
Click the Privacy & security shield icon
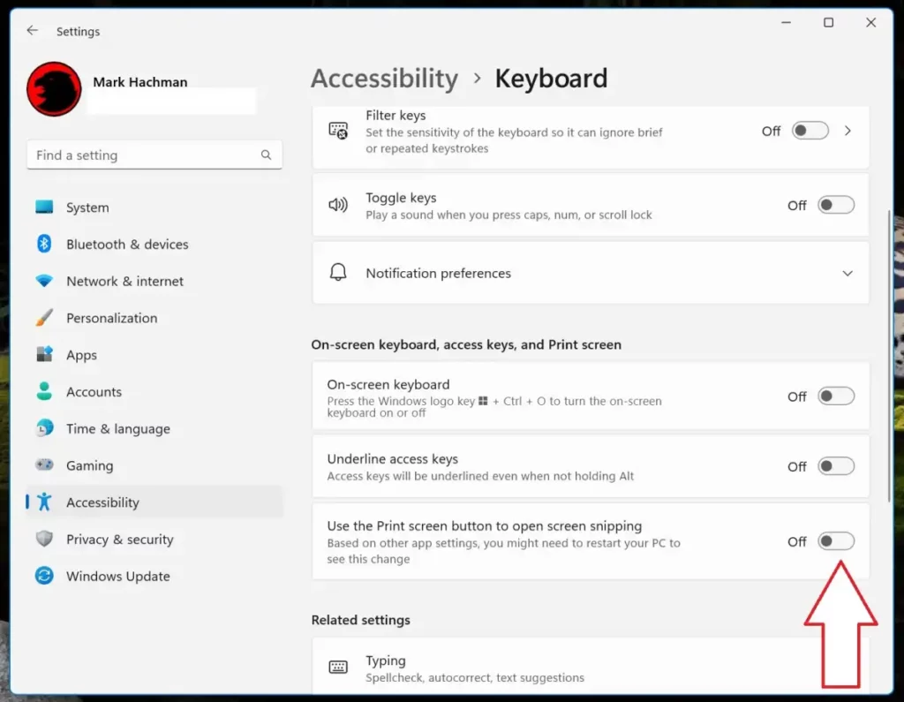coord(44,539)
